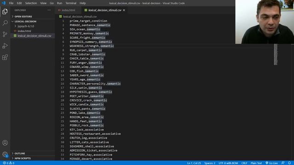
Task: Open the Run menu
Action: 59,3
